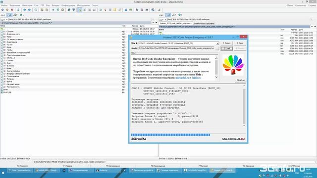Viewport: 317px width, 178px height.
Task: Click the Refresh panel toolbar icon
Action: 18,10
